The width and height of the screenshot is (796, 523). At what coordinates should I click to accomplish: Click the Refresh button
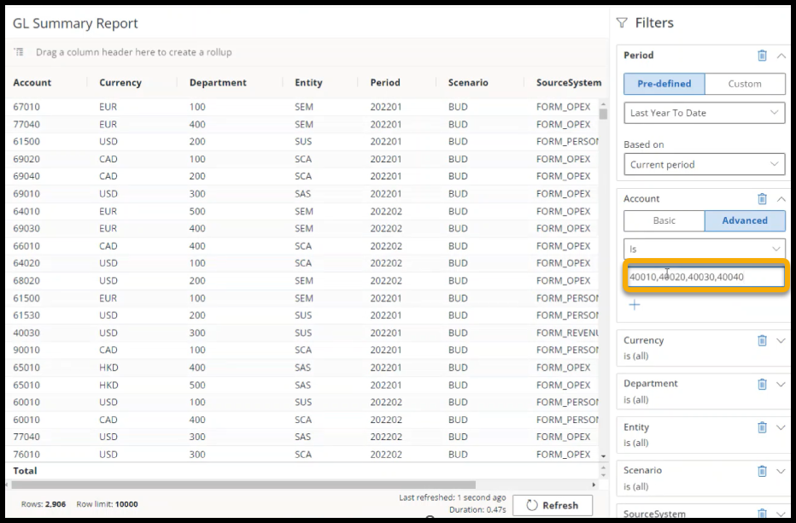click(551, 505)
